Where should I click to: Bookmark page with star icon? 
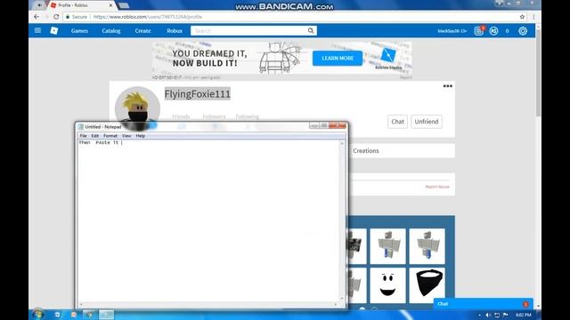pyautogui.click(x=522, y=17)
